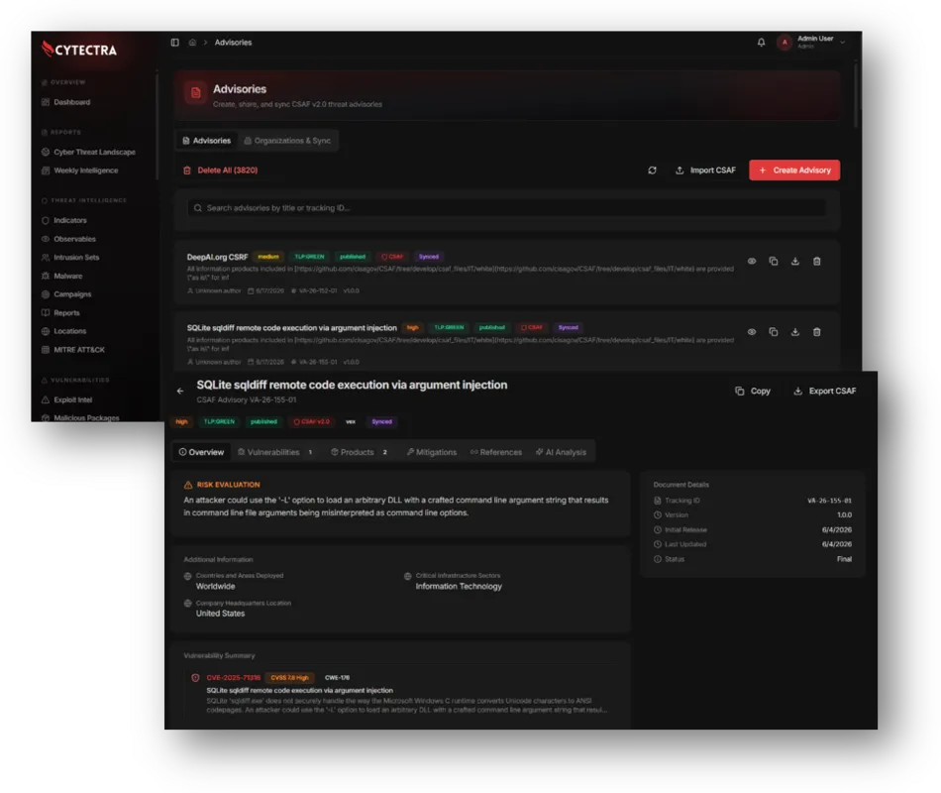Focus the advisories search field
941x793 pixels.
point(507,208)
